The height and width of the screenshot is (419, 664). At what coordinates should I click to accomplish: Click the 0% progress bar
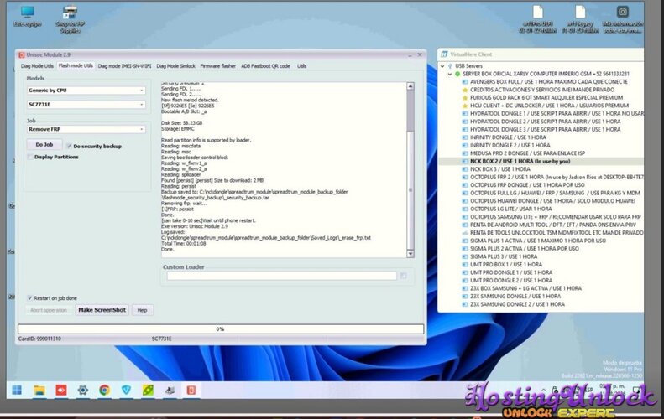(x=221, y=329)
